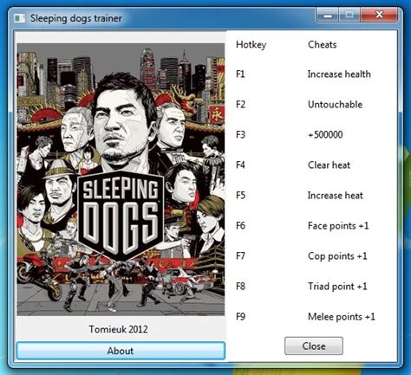
Task: Close window with the red X button
Action: click(379, 15)
